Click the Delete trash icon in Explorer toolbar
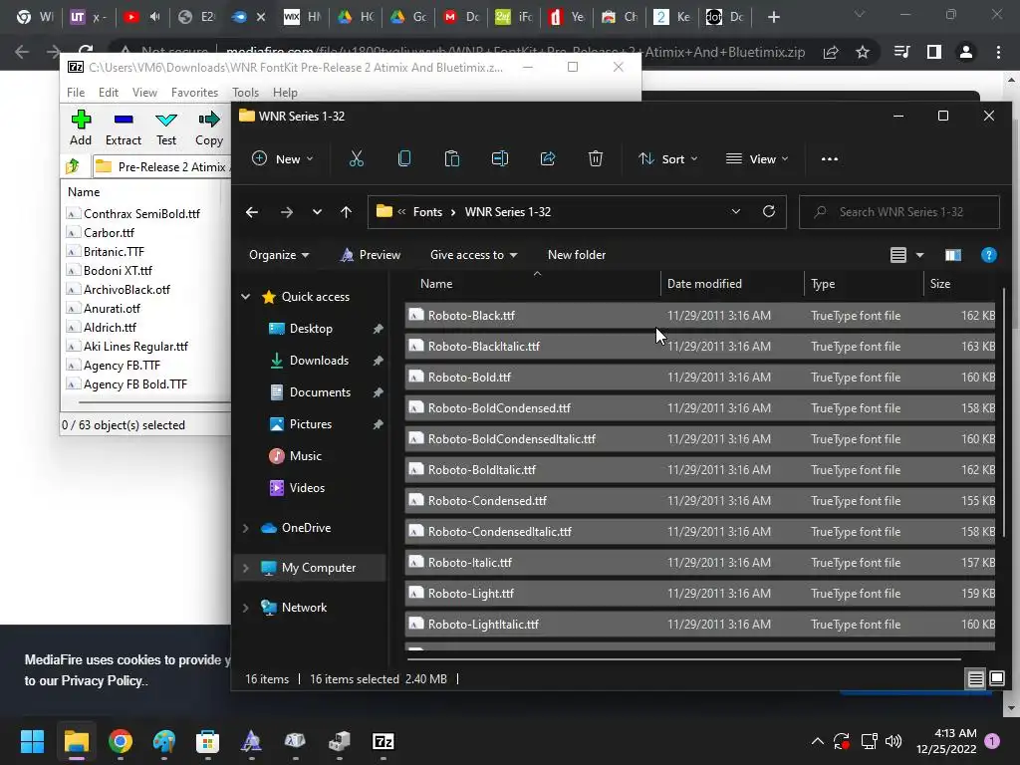Viewport: 1020px width, 765px height. pos(596,158)
